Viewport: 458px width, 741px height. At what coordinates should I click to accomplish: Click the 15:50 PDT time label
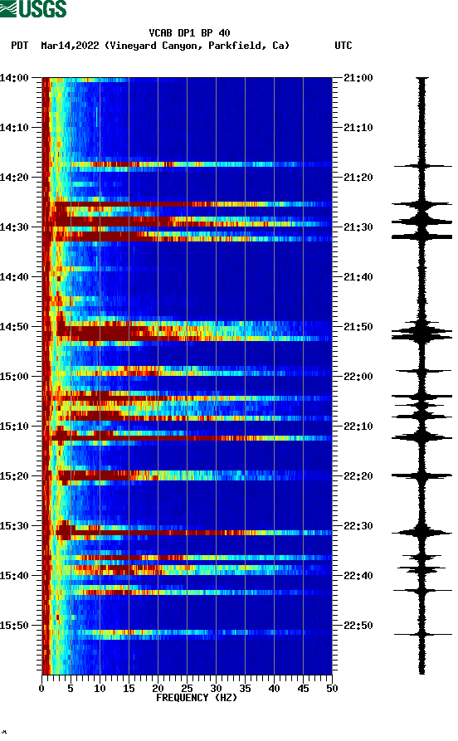[x=14, y=625]
